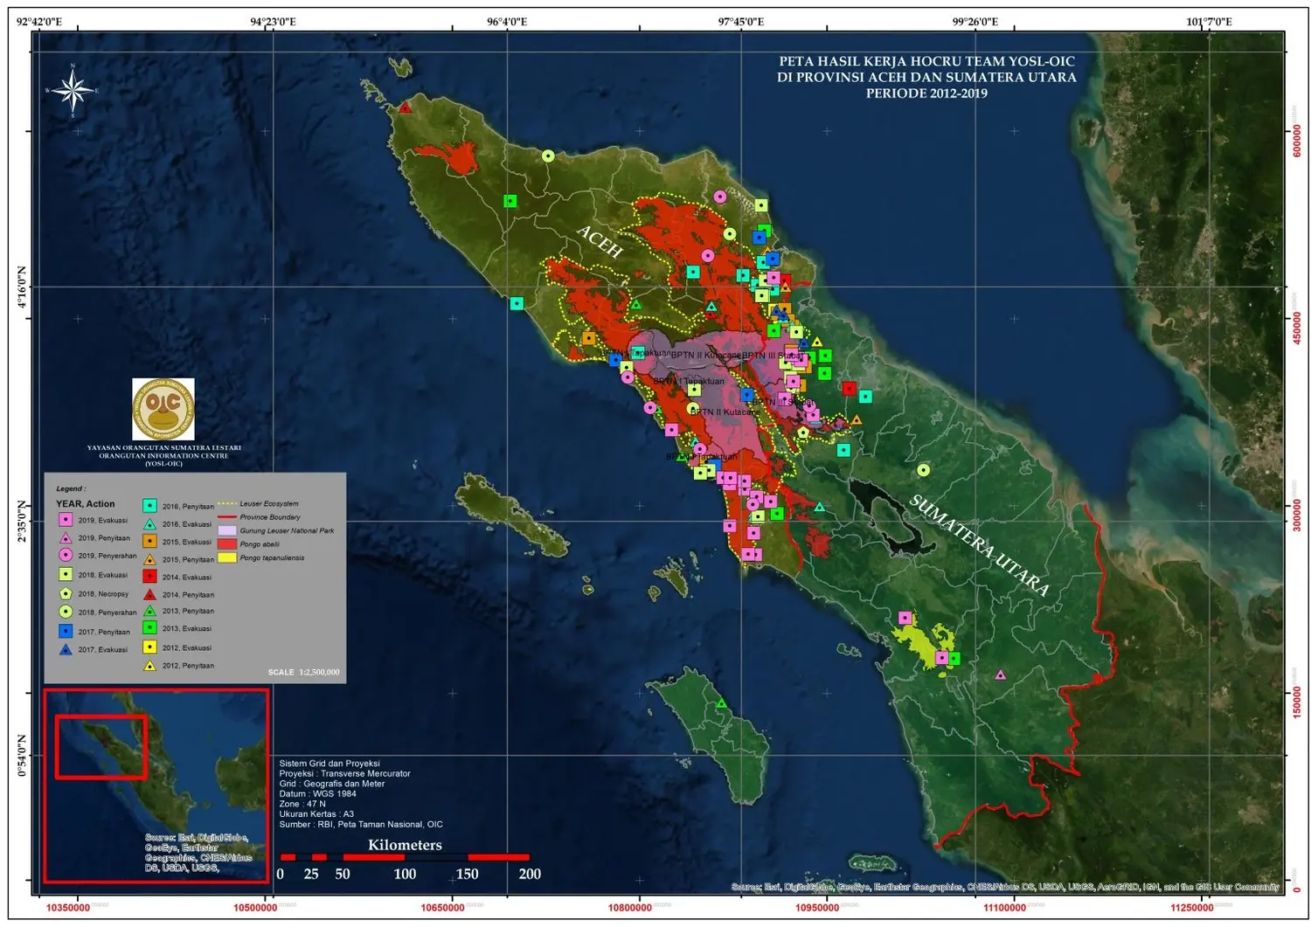This screenshot has height=927, width=1311.
Task: Click the Gunung Leuser National Park swatch
Action: coord(227,530)
